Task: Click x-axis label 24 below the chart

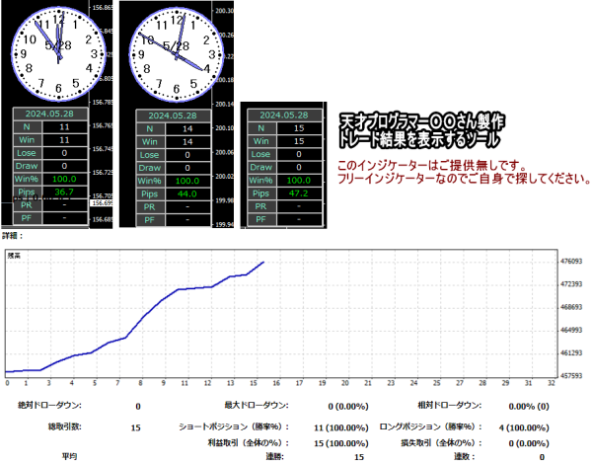Action: (413, 383)
